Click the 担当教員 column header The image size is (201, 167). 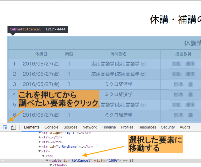point(183,54)
